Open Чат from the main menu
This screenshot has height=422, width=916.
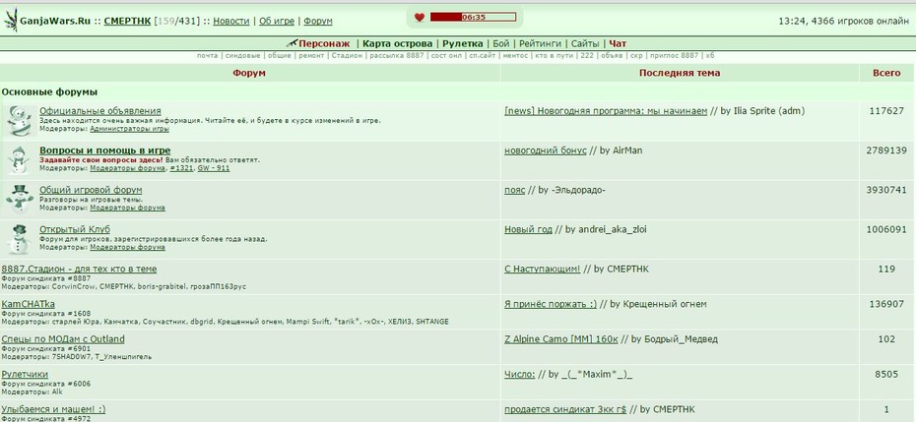[618, 43]
